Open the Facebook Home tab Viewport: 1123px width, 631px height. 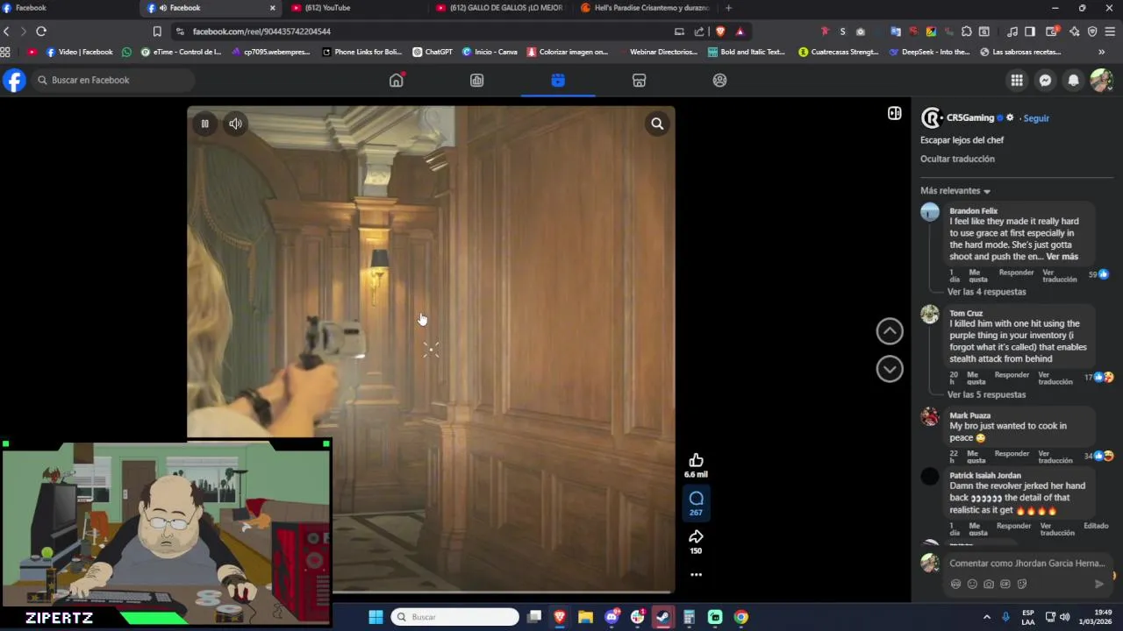pyautogui.click(x=397, y=80)
